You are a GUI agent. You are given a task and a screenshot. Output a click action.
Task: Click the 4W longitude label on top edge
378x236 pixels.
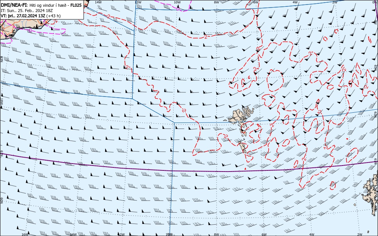295,2
